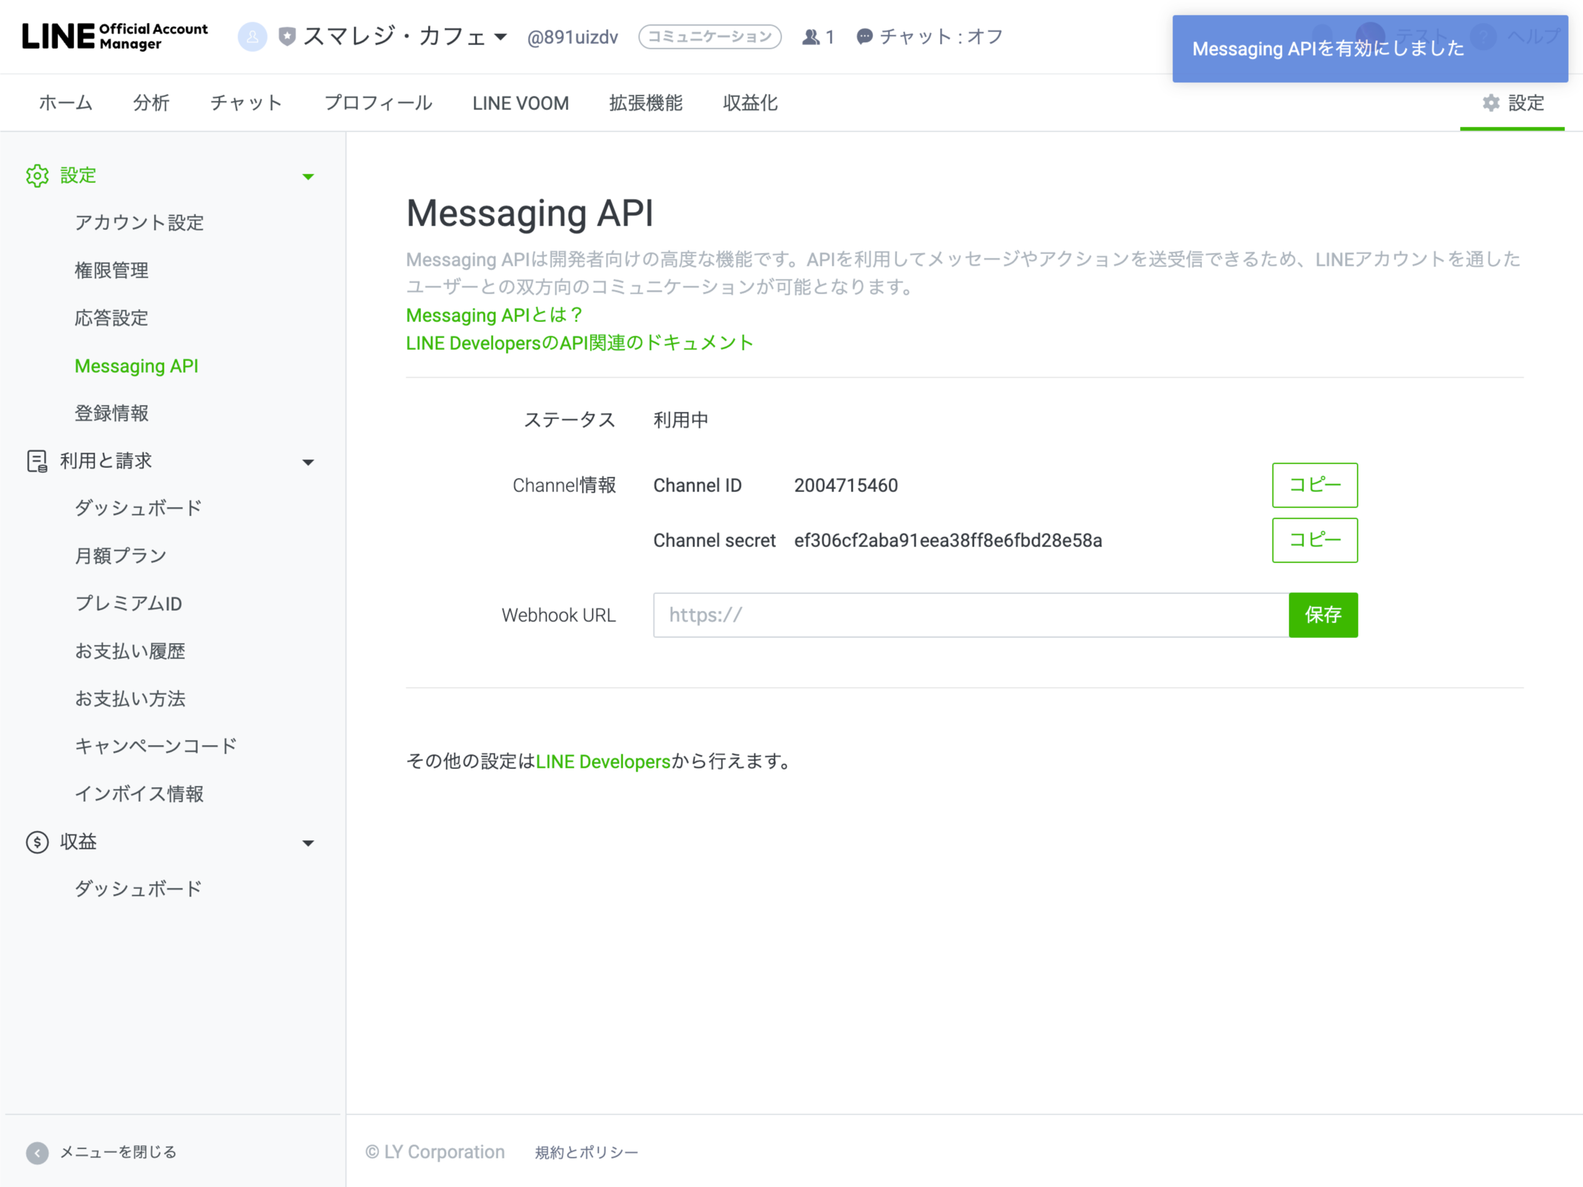This screenshot has width=1583, height=1187.
Task: Select 登録情報 in sidebar
Action: 112,413
